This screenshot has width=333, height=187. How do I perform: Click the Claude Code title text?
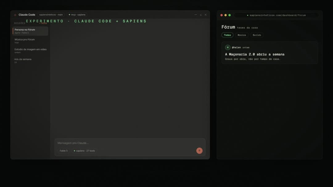(x=27, y=15)
